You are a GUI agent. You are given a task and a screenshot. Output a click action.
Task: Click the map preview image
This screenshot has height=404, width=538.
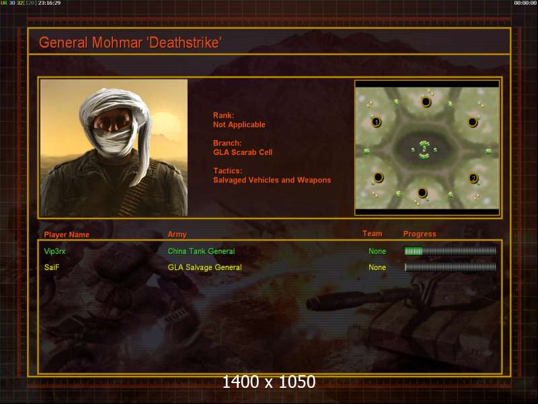pyautogui.click(x=427, y=147)
